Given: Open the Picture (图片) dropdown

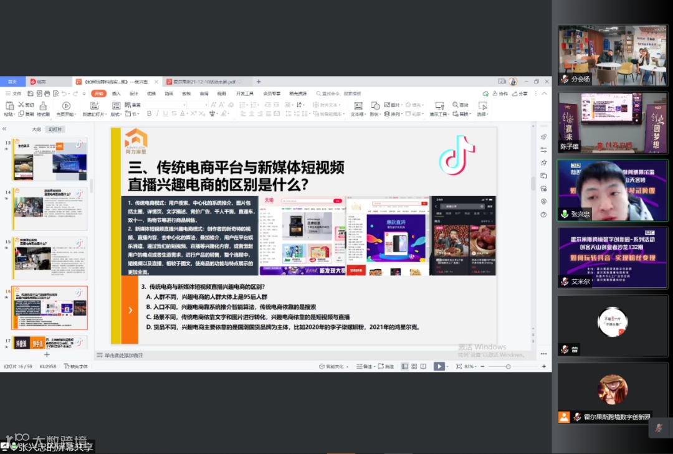Looking at the screenshot, I should (x=393, y=105).
